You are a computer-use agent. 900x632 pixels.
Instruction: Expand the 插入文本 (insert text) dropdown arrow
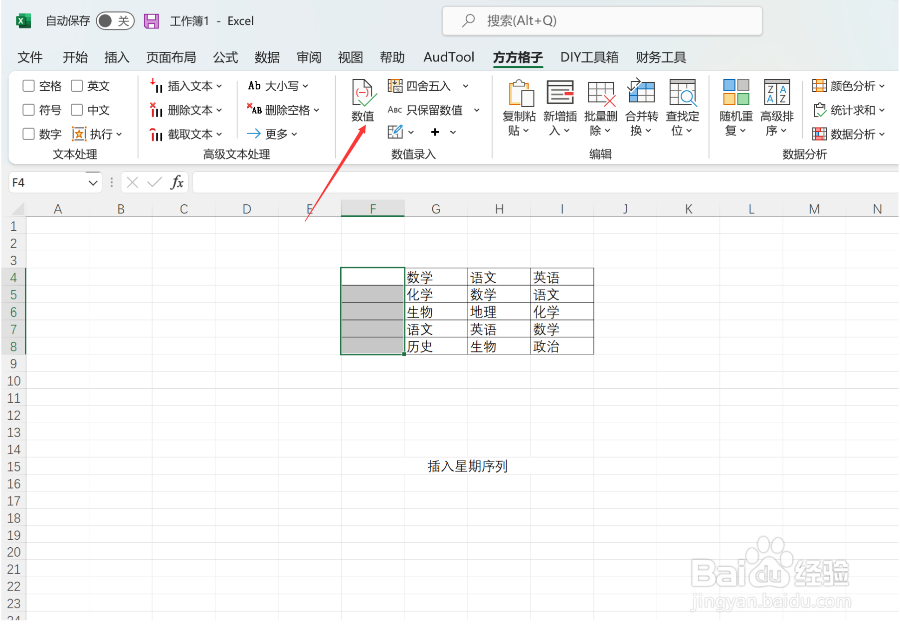[219, 86]
